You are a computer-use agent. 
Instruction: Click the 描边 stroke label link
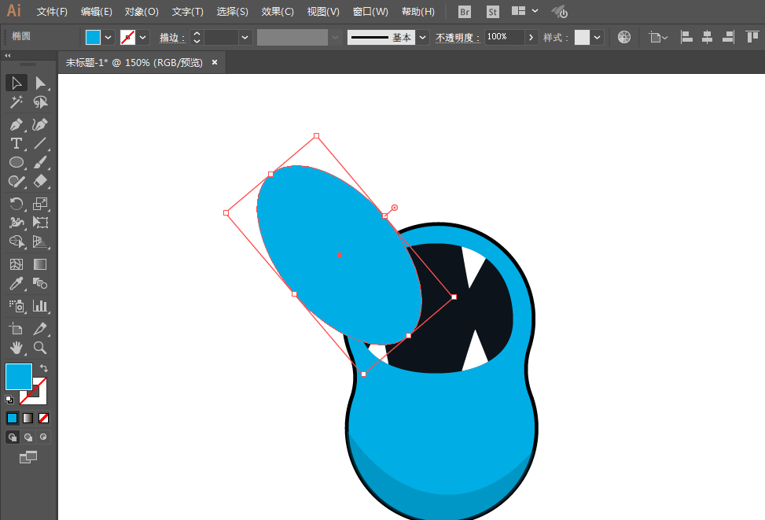(x=171, y=38)
